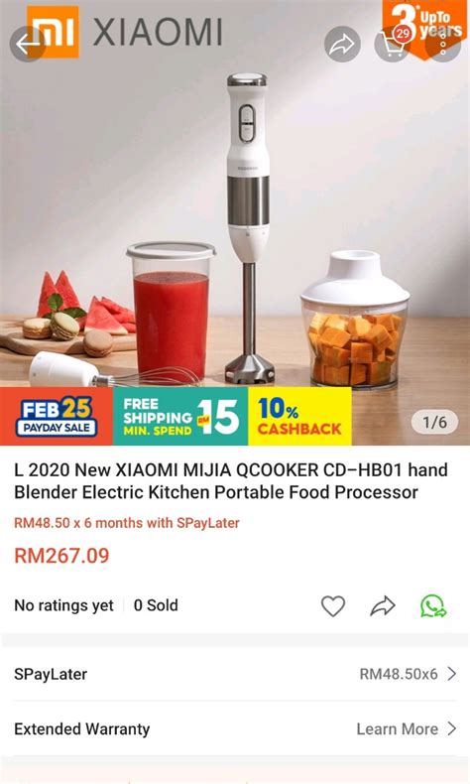This screenshot has width=470, height=784.
Task: Tap the FEB 25 Payday Sale banner
Action: pos(57,416)
